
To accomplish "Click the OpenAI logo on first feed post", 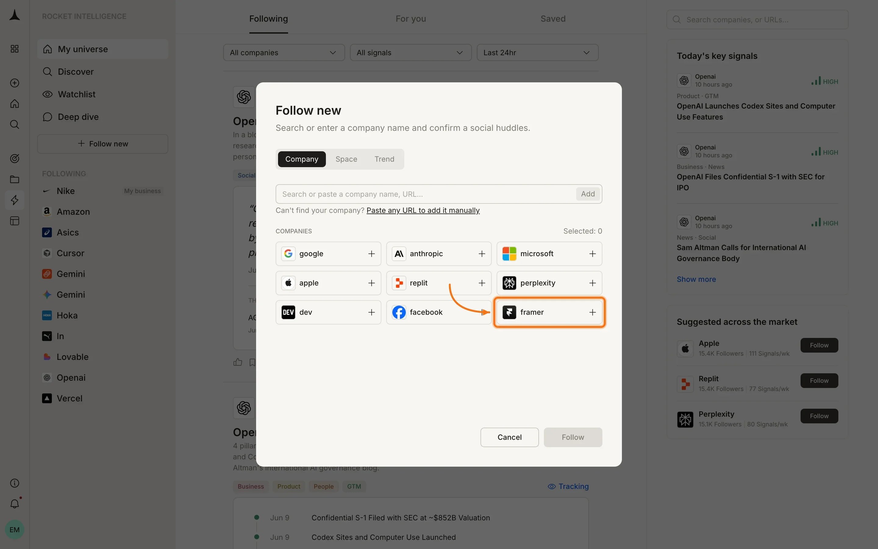I will pyautogui.click(x=244, y=97).
